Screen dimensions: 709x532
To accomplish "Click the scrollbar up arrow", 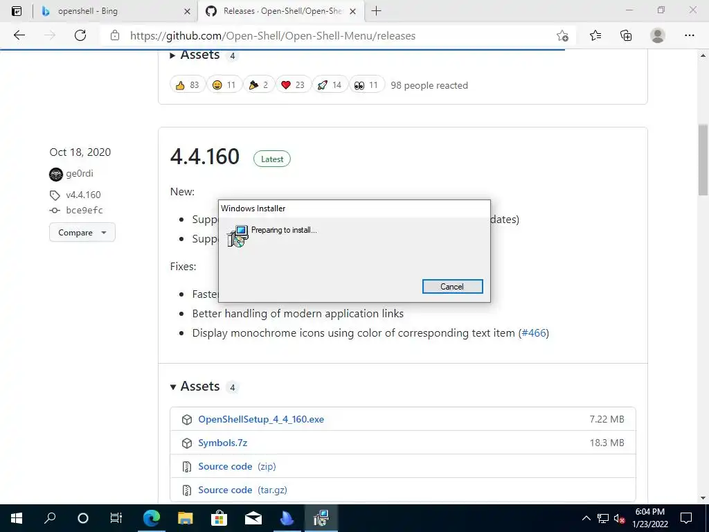I will 703,55.
